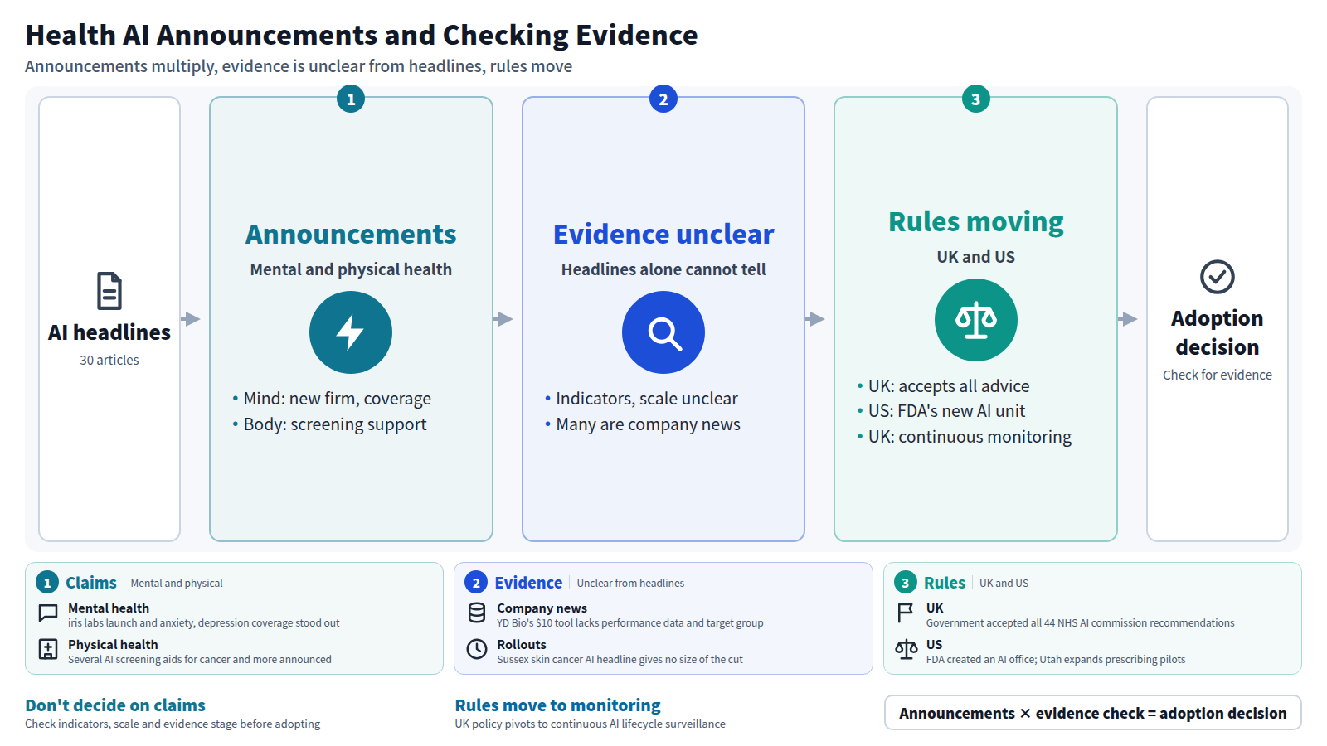Click 'YD Bio's $10 tool' description line

(630, 623)
